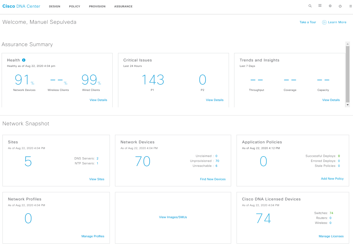Click the Stale Policies count

339,166
